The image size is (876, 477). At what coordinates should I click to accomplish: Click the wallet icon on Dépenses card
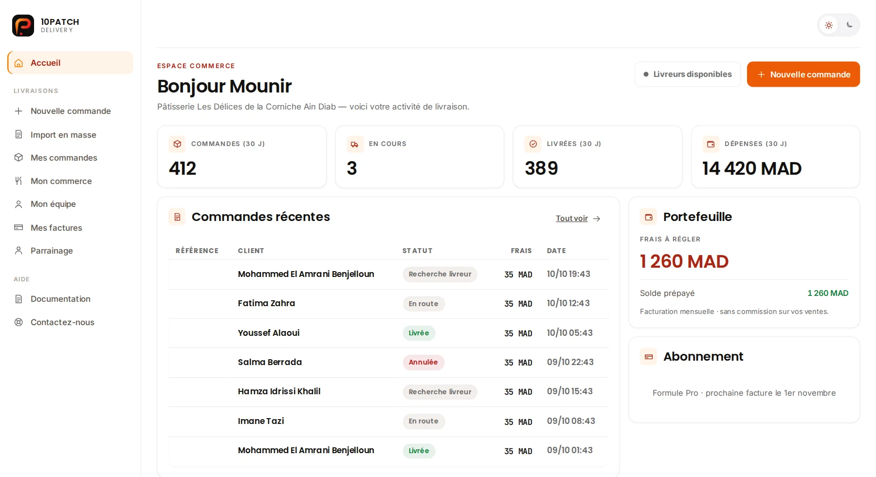[711, 144]
